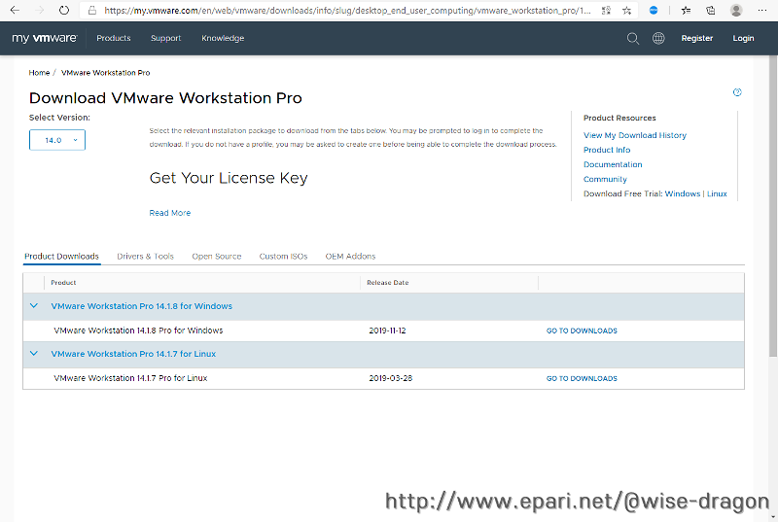
Task: Go back with the browser back arrow
Action: pyautogui.click(x=15, y=10)
